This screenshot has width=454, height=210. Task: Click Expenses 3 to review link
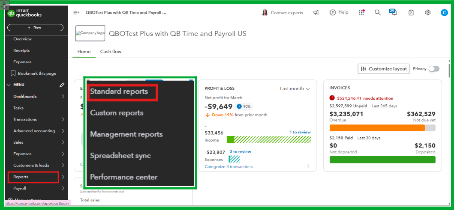(x=241, y=151)
